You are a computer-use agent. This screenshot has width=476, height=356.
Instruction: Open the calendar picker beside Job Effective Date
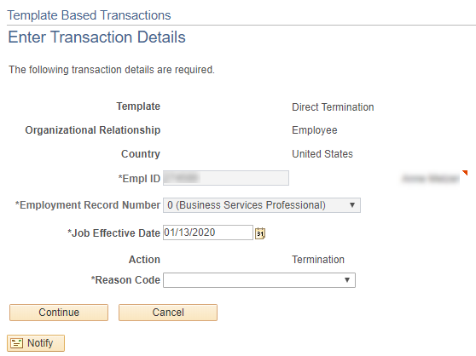pos(260,233)
